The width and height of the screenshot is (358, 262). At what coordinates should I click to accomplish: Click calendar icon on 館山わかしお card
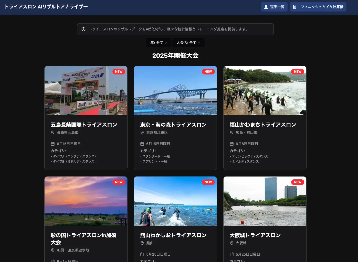pyautogui.click(x=142, y=254)
